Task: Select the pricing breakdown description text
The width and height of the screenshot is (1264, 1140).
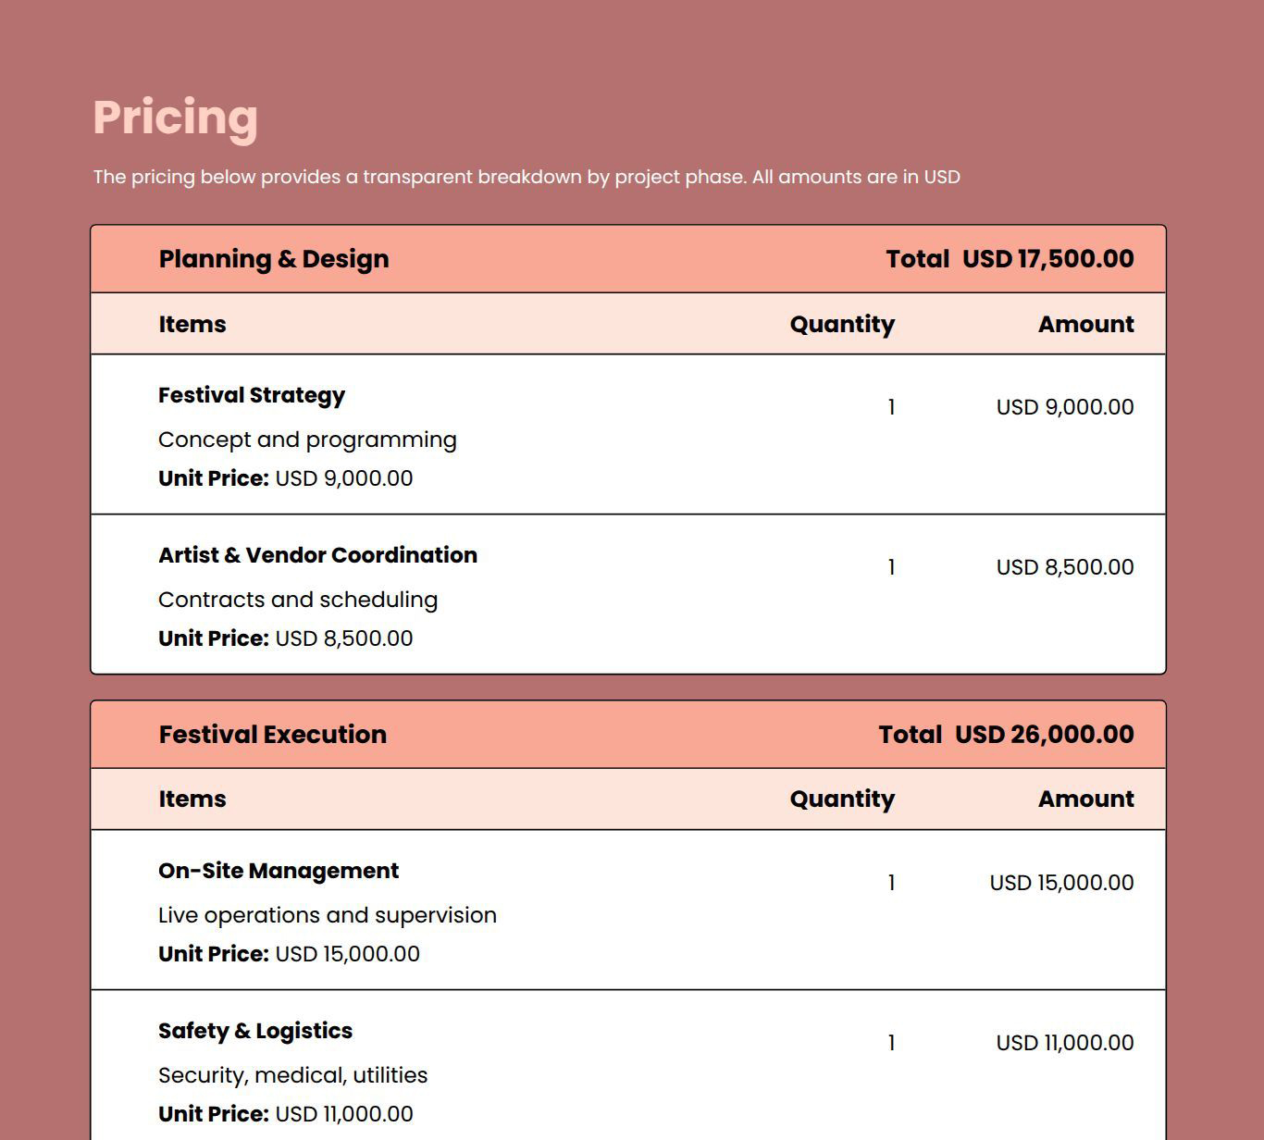Action: [x=526, y=177]
